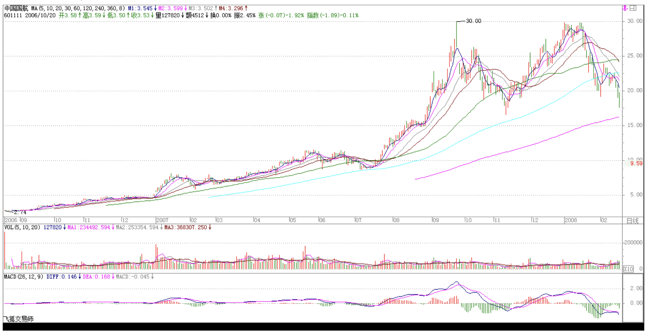Click the magenta anchor icon

625,8
